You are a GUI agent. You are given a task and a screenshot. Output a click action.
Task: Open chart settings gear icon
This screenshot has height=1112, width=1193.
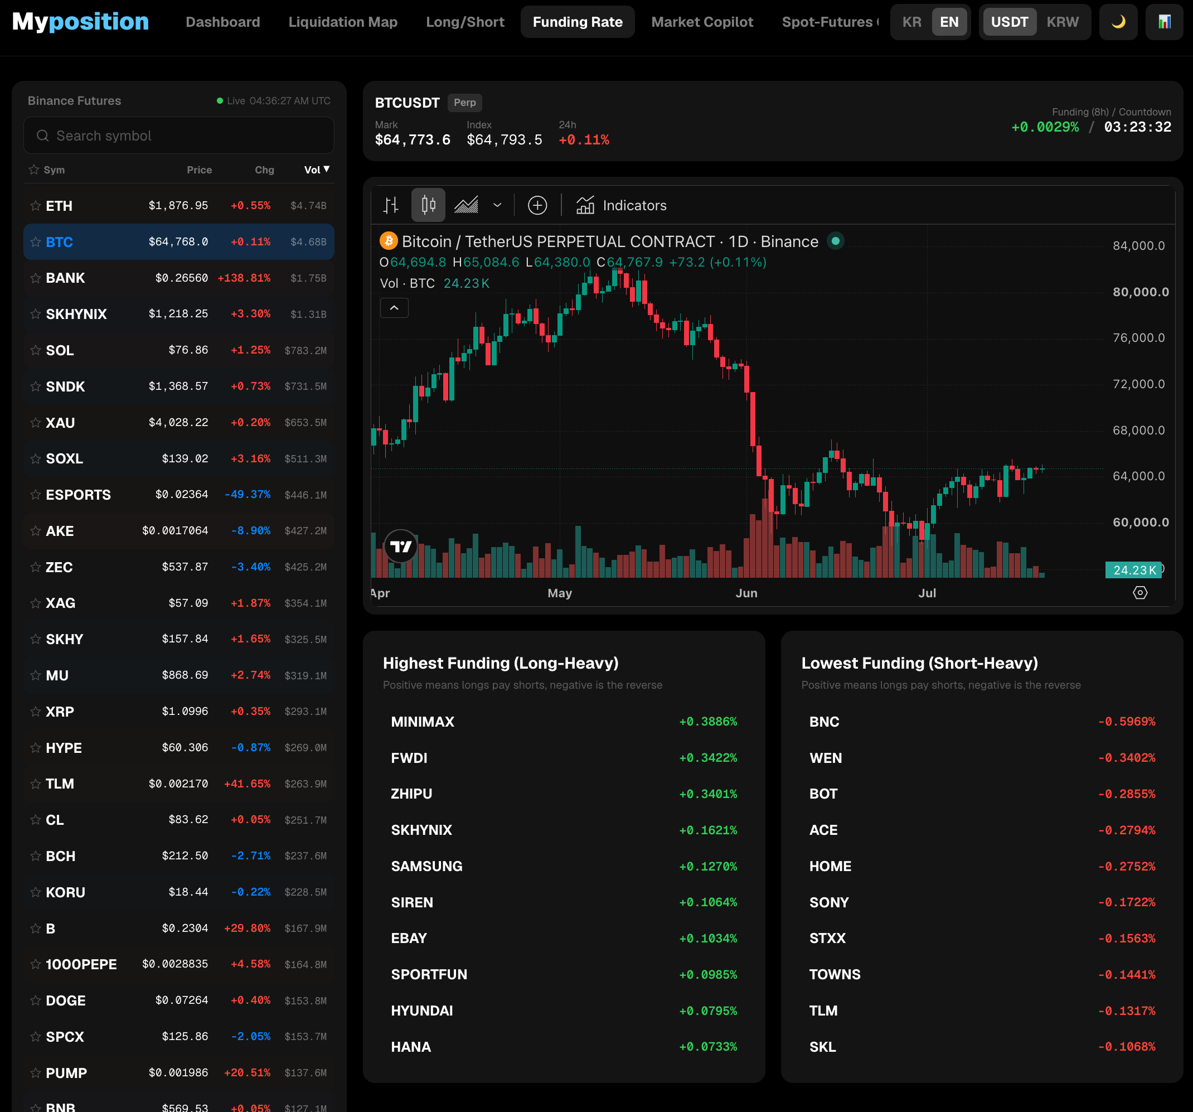click(1139, 593)
